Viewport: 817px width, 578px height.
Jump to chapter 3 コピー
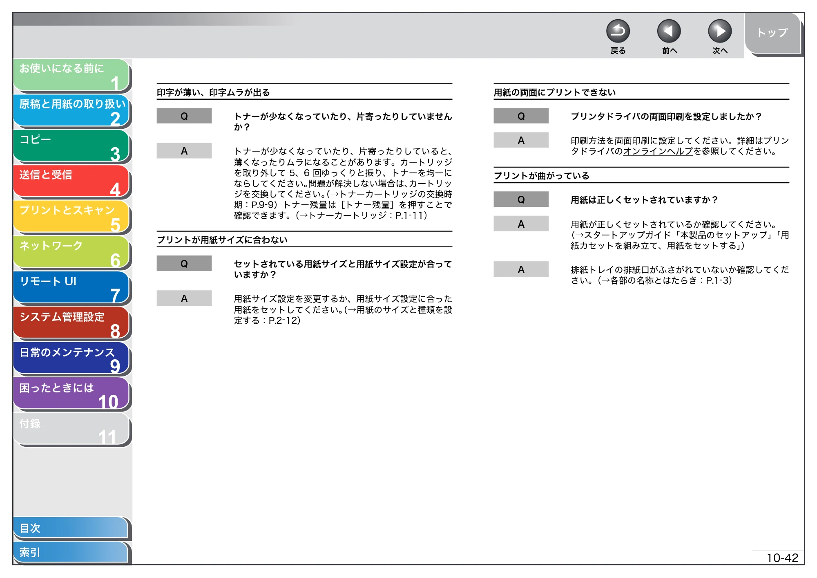point(71,146)
